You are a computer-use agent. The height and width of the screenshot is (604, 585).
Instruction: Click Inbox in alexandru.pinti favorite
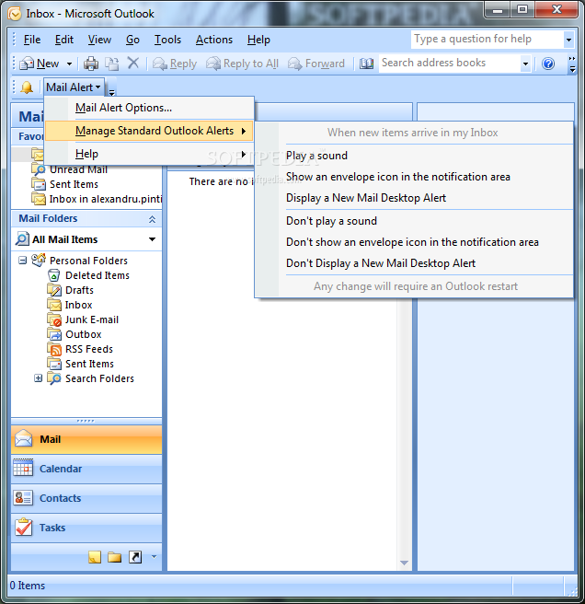106,199
